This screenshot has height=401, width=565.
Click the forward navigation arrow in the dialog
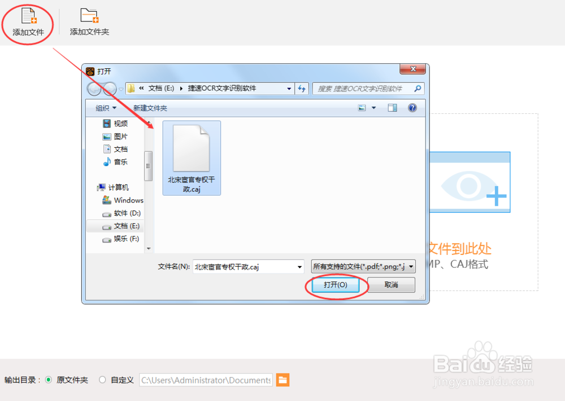pyautogui.click(x=110, y=89)
